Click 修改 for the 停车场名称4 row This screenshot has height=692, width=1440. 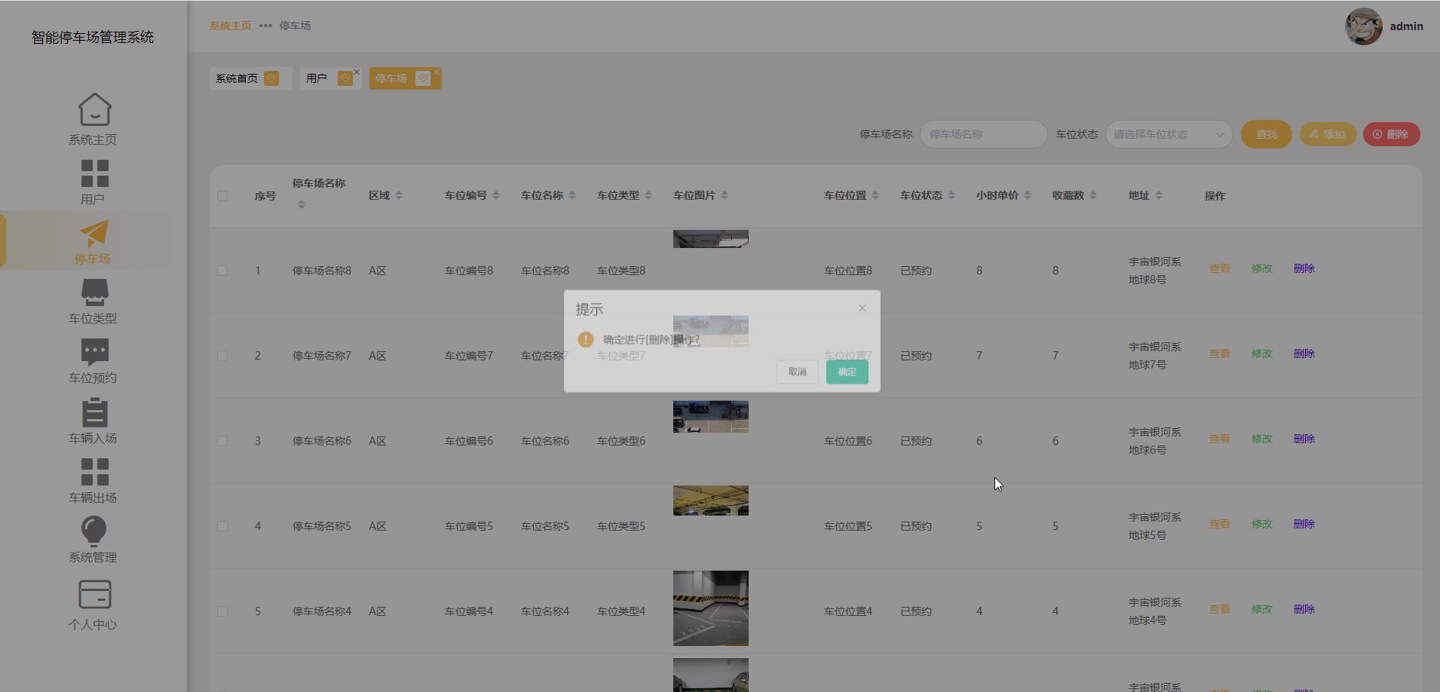(1262, 609)
